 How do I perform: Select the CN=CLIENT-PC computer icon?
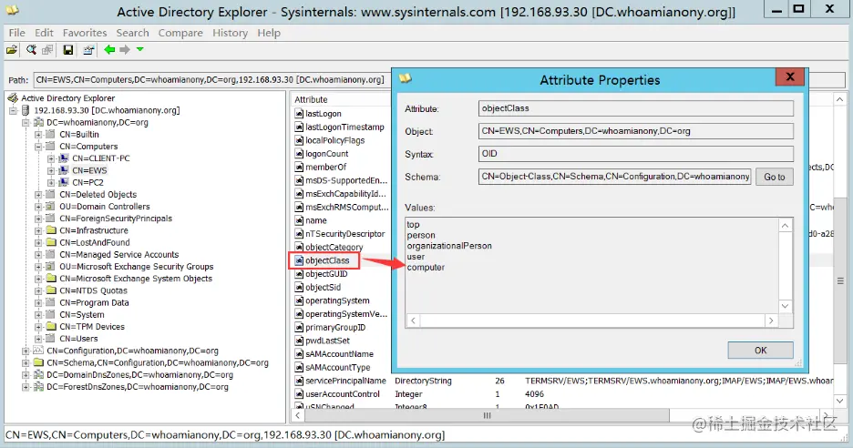point(64,158)
